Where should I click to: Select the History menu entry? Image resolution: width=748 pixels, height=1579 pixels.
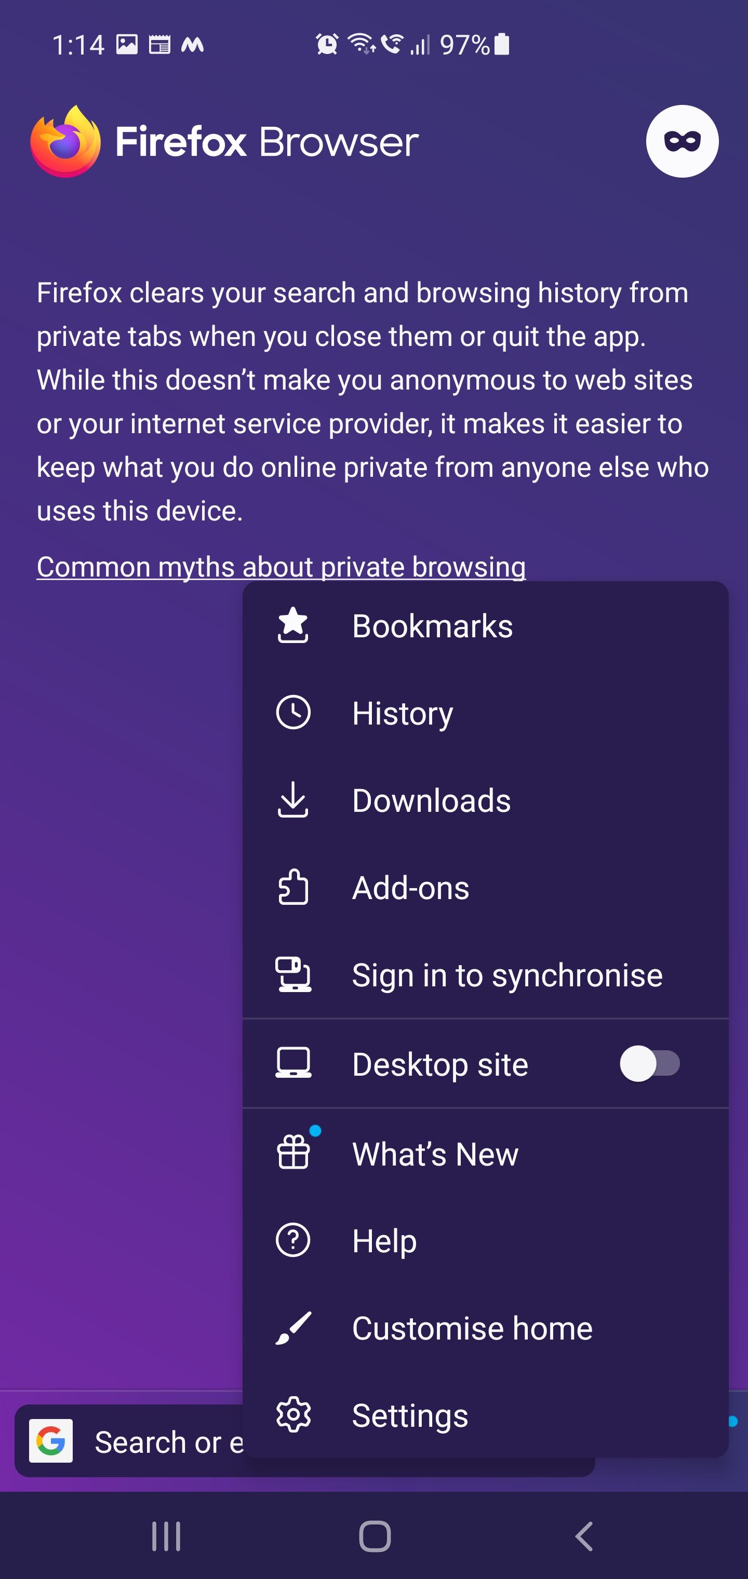point(402,712)
